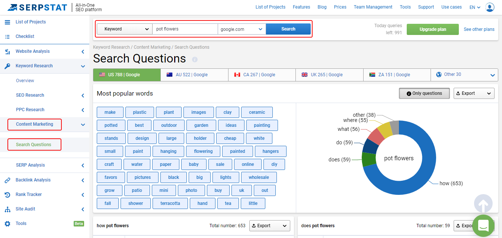This screenshot has height=238, width=502.
Task: Click the blue Search button
Action: [288, 29]
